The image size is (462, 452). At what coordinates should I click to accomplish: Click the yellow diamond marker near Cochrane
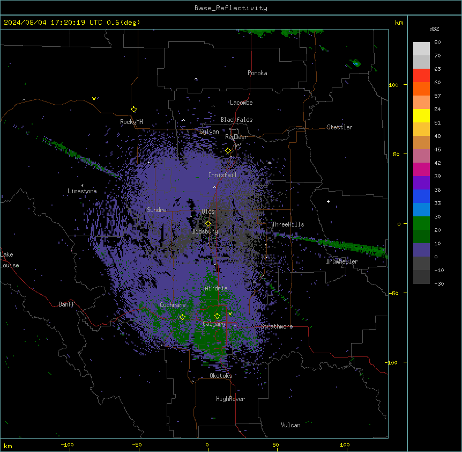click(182, 317)
